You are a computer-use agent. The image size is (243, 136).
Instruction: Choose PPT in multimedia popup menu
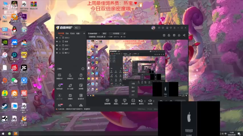point(133,95)
